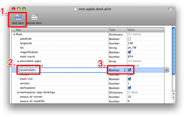This screenshot has height=117, width=185.
Task: Collapse the Root disclosure triangle
Action: coord(14,34)
